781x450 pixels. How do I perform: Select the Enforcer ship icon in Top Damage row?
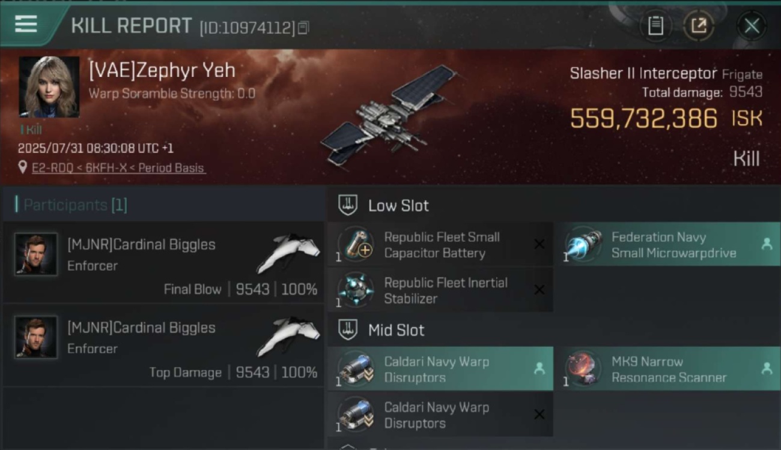pyautogui.click(x=287, y=335)
